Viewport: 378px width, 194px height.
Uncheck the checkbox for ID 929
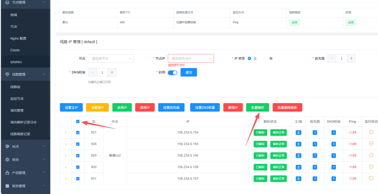pos(78,156)
